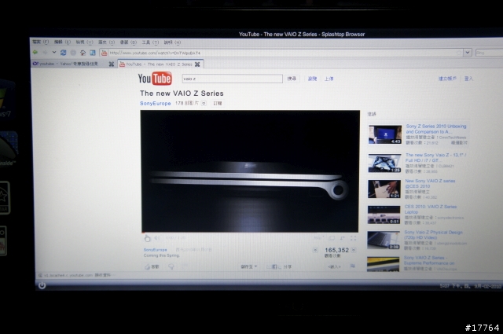
Task: Click the 建立帳戶 create account link
Action: point(447,79)
